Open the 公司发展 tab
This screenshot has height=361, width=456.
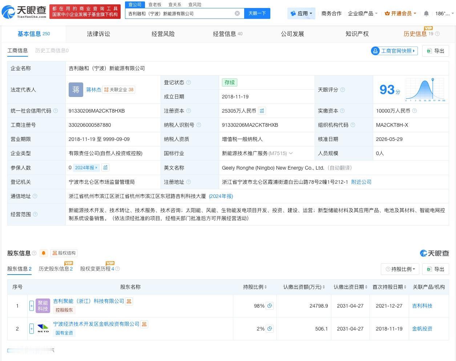(292, 34)
